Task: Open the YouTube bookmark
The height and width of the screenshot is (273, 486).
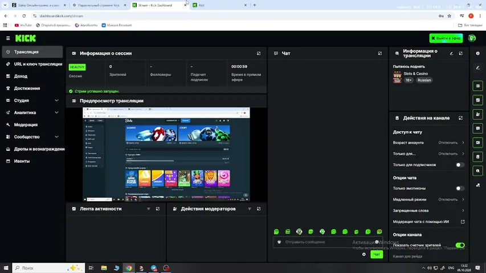Action: (x=23, y=26)
